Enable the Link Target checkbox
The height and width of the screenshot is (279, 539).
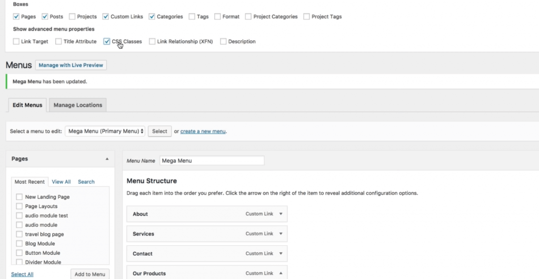[x=16, y=42]
